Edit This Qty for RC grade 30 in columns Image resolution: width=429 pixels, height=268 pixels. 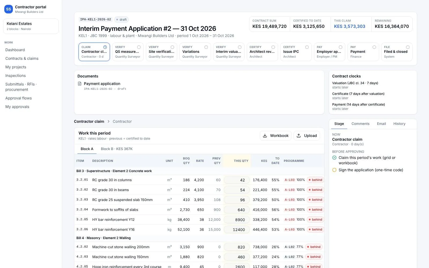pos(237,180)
